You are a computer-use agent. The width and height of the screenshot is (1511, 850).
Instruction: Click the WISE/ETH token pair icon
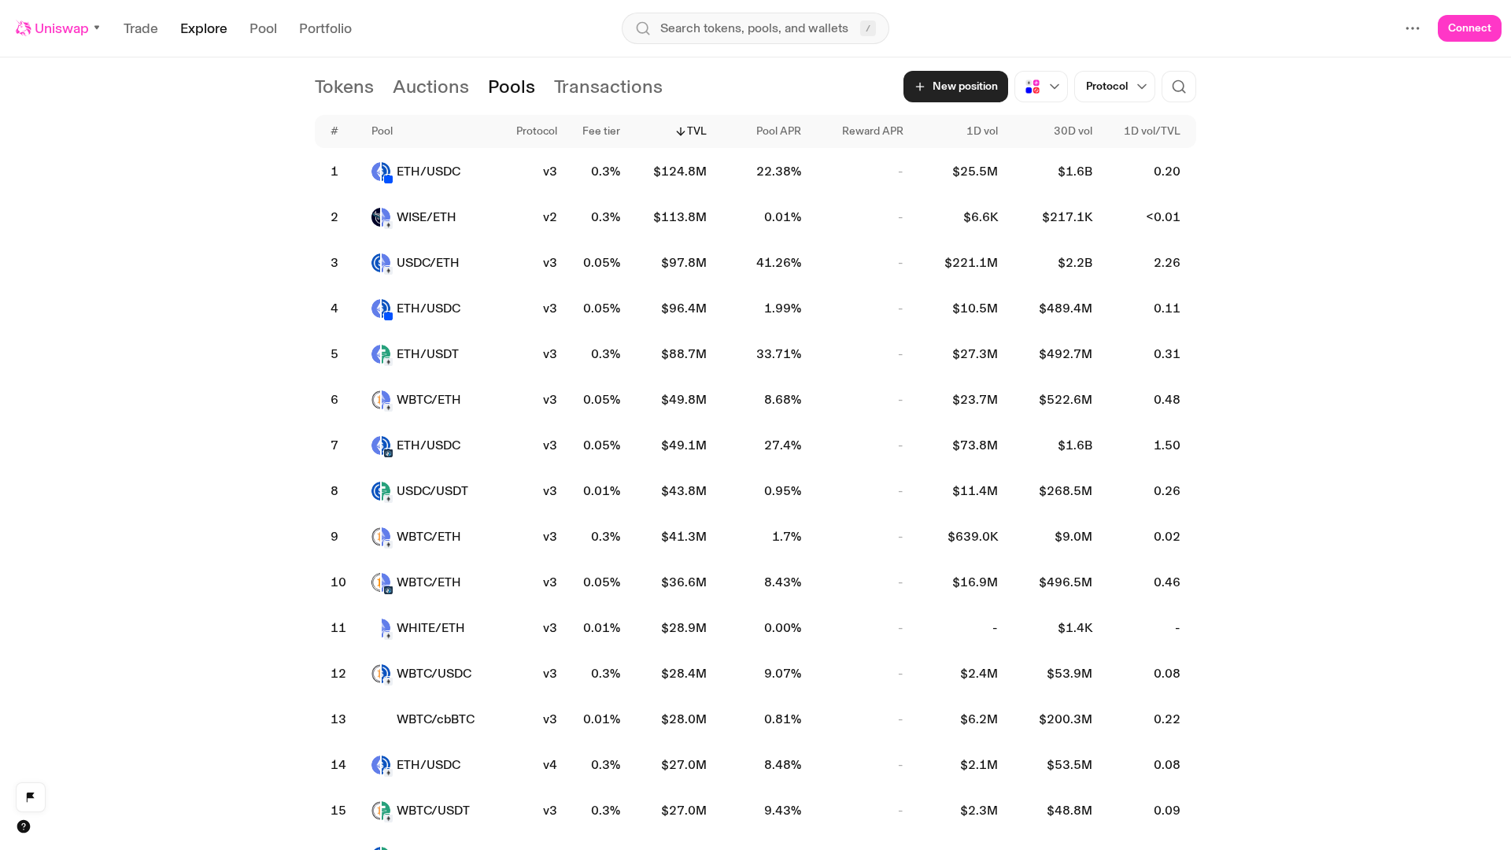(381, 217)
